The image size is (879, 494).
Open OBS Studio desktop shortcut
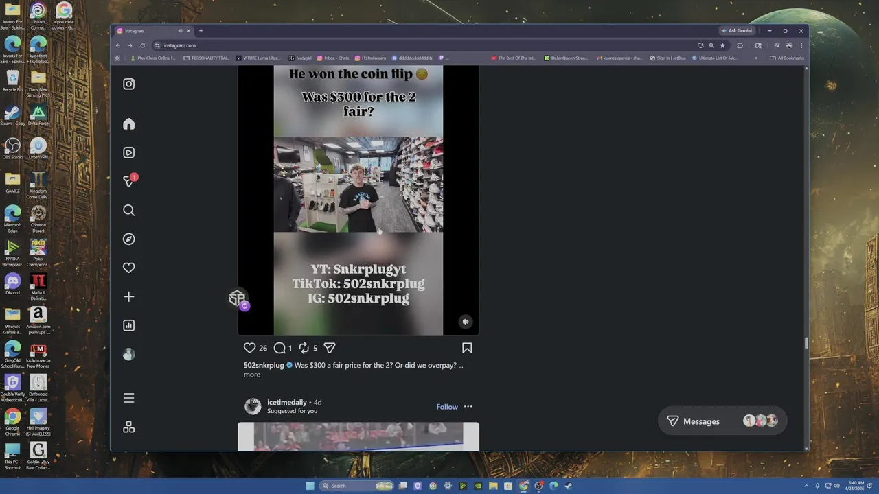[x=12, y=148]
